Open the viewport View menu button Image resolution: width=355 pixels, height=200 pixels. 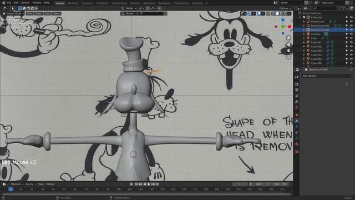coord(29,13)
